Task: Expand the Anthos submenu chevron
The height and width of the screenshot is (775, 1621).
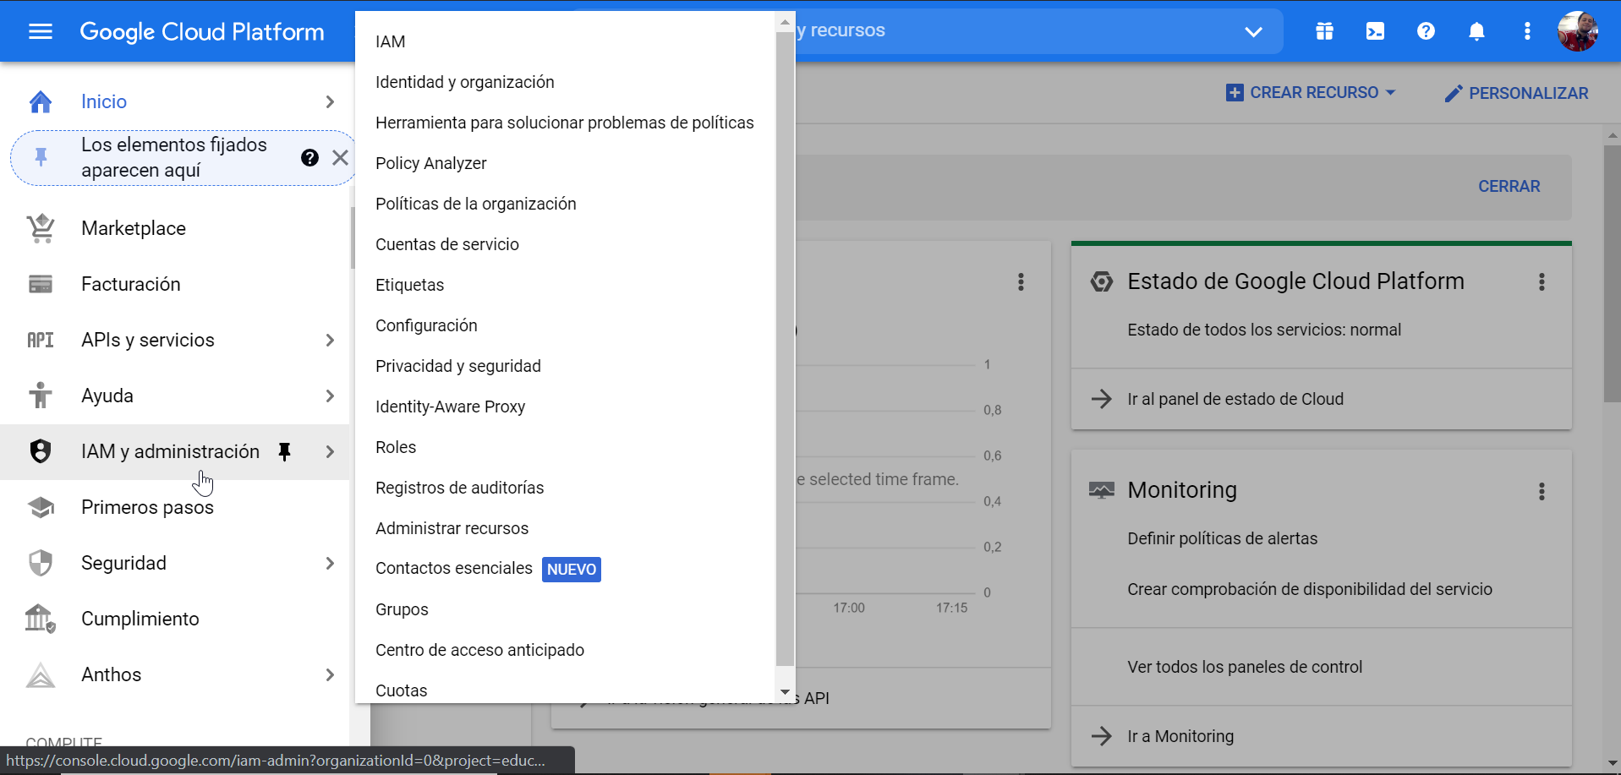Action: point(330,674)
